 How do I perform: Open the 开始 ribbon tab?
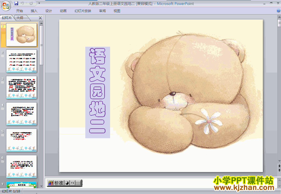tap(19, 11)
